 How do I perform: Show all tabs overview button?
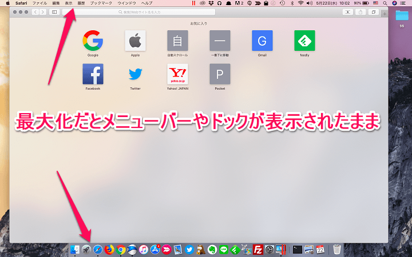(x=373, y=12)
